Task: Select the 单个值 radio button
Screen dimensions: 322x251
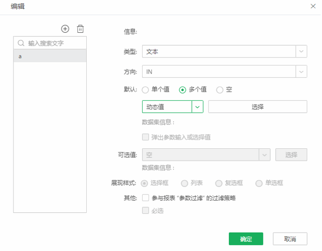Action: (x=145, y=90)
